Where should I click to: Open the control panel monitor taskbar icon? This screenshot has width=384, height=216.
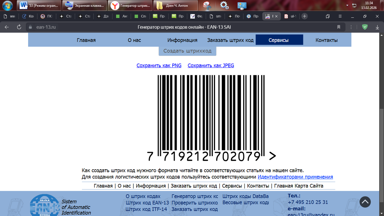point(242,5)
